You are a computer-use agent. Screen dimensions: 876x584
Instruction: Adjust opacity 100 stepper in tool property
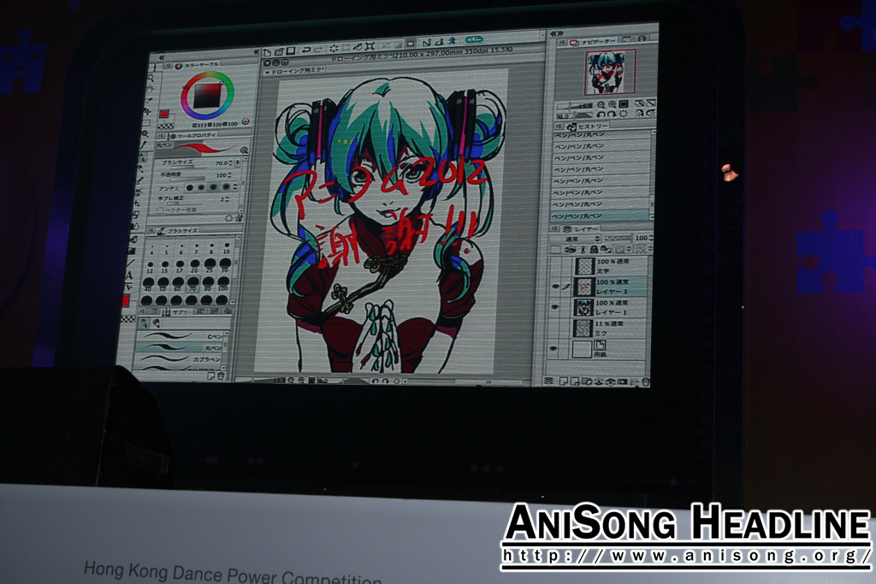tap(229, 174)
